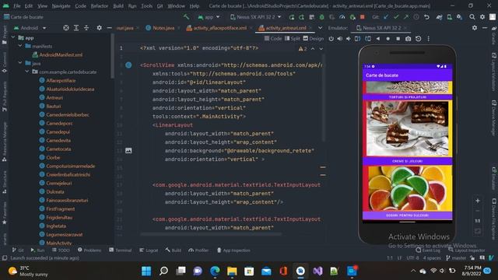
Task: Click emulator volume up icon
Action: (340, 39)
